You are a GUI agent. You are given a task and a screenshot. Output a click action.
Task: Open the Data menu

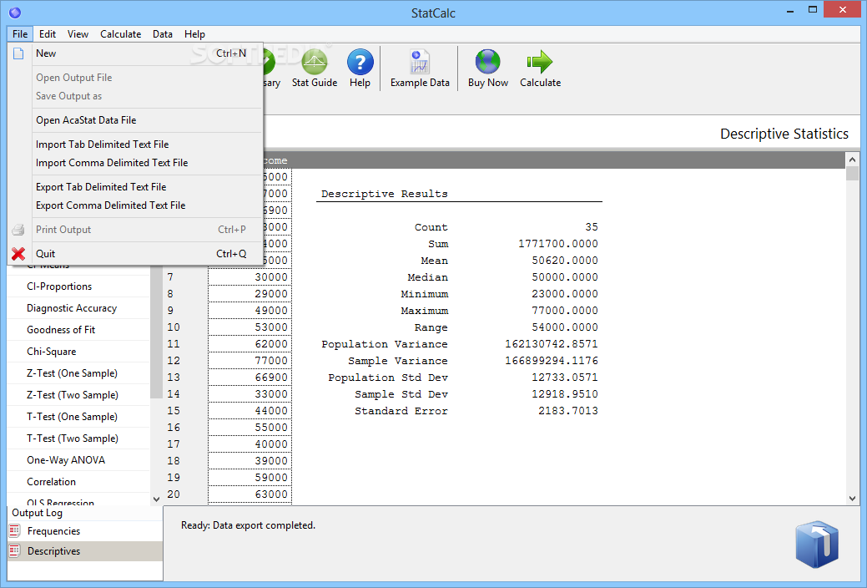(x=163, y=33)
